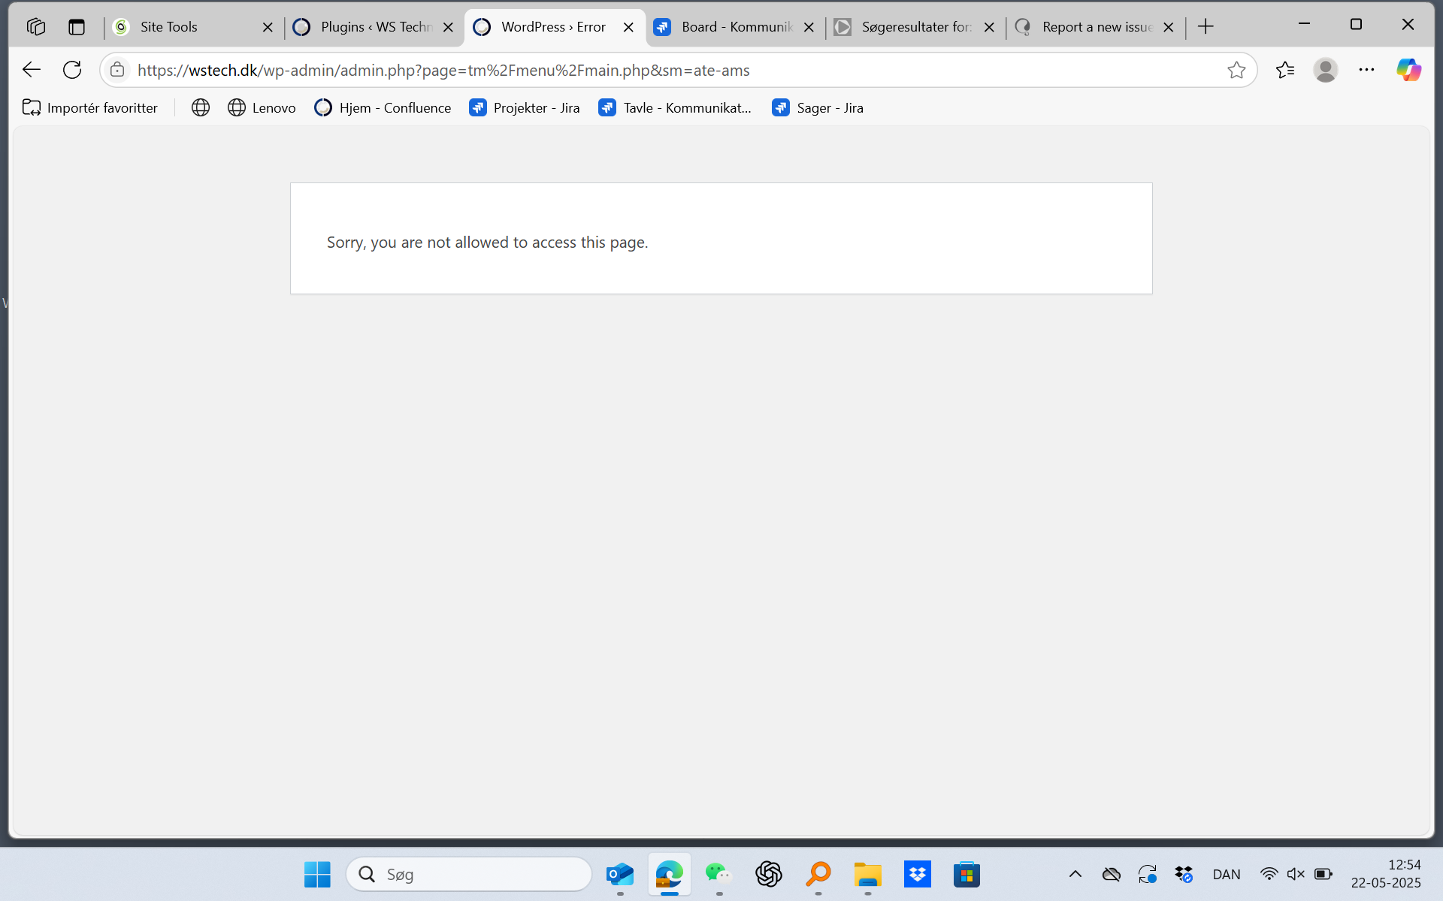The image size is (1443, 901).
Task: Click the browser Back arrow button
Action: [32, 70]
